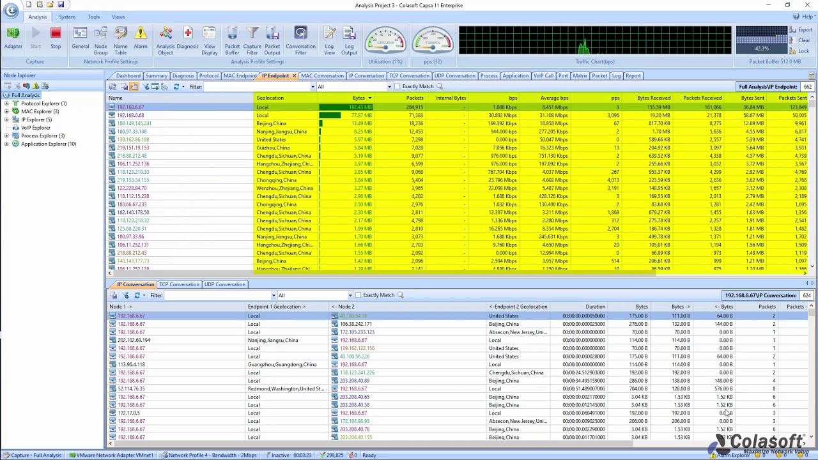Select VoIP Explorer tree item
The width and height of the screenshot is (818, 460).
pos(35,128)
